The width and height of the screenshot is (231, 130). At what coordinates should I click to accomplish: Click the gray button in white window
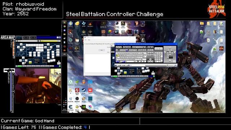pos(101,50)
